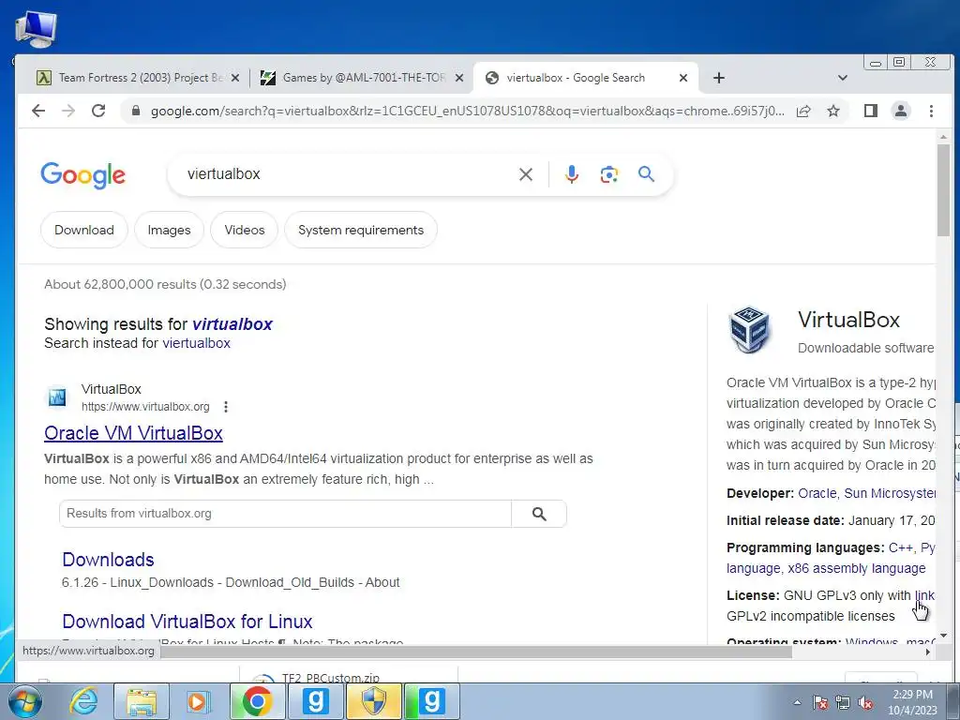Launch Internet Explorer from the taskbar
Screen dimensions: 960x720
(83, 701)
